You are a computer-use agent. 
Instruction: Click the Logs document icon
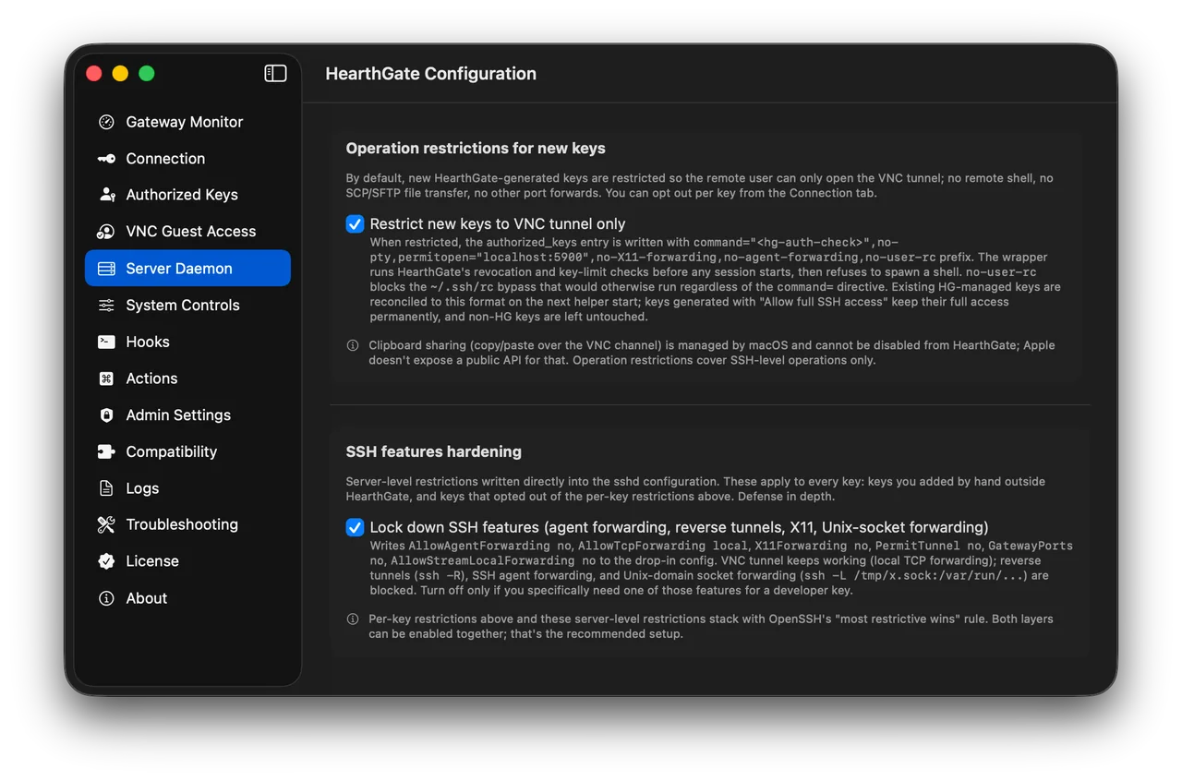tap(106, 488)
